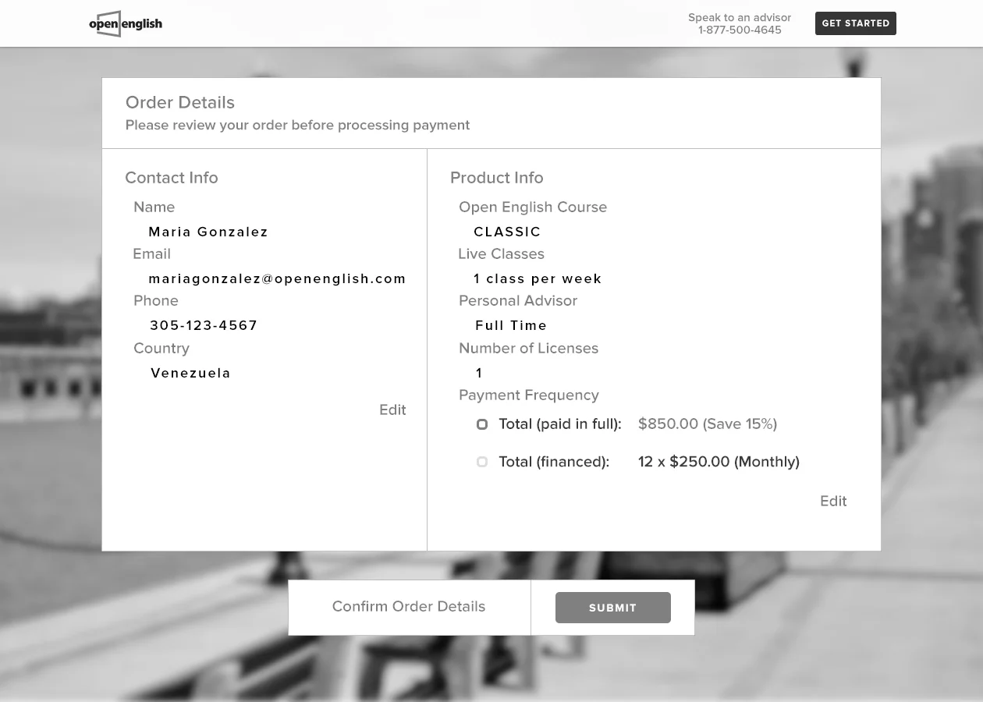983x702 pixels.
Task: Click the name Maria Gonzalez
Action: tap(208, 232)
